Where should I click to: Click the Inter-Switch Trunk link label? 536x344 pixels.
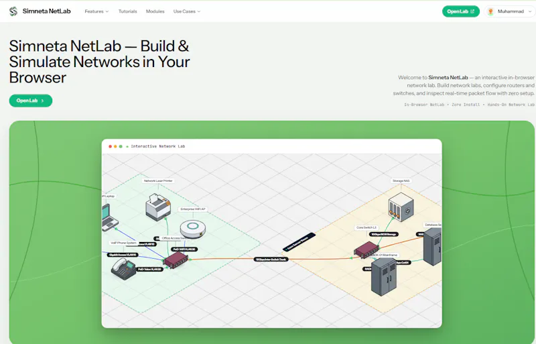click(271, 260)
